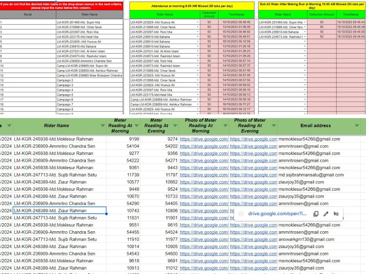Open the morning photo link in the 10913 row
The height and width of the screenshot is (274, 366).
204,268
